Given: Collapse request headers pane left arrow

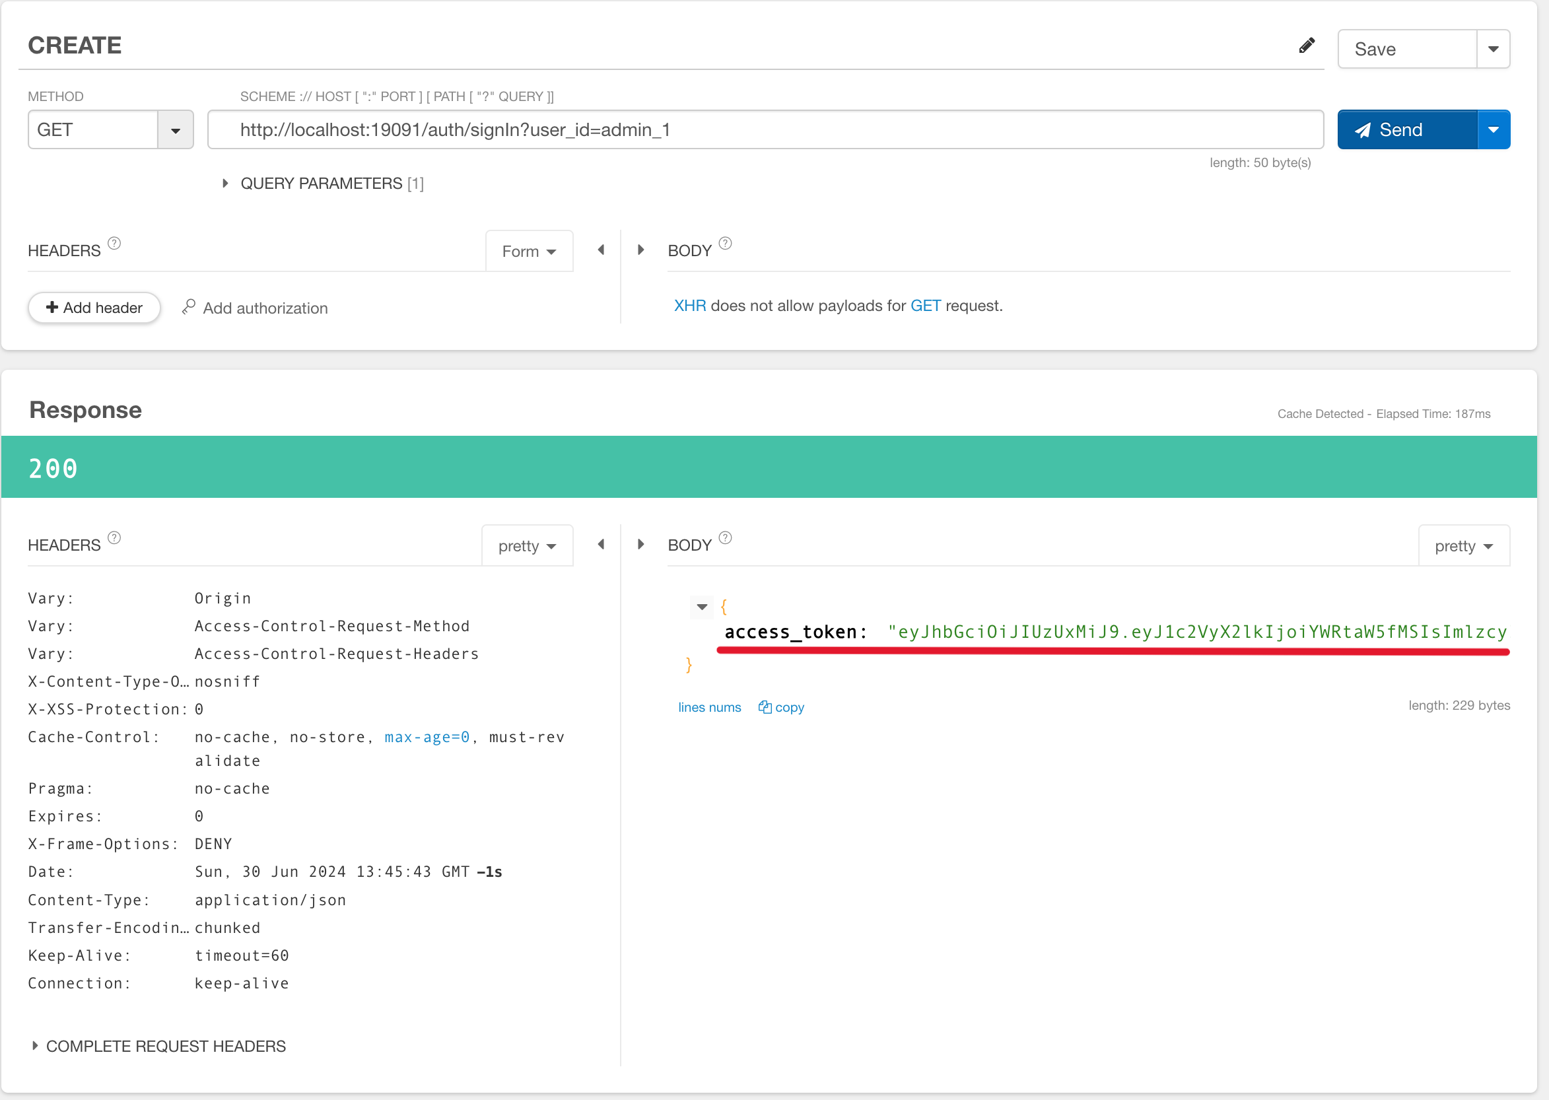Looking at the screenshot, I should 601,250.
